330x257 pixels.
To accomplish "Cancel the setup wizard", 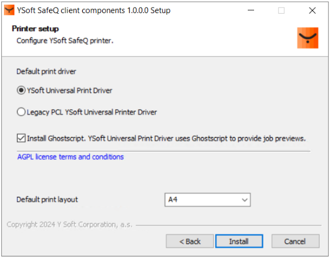I will coord(295,241).
